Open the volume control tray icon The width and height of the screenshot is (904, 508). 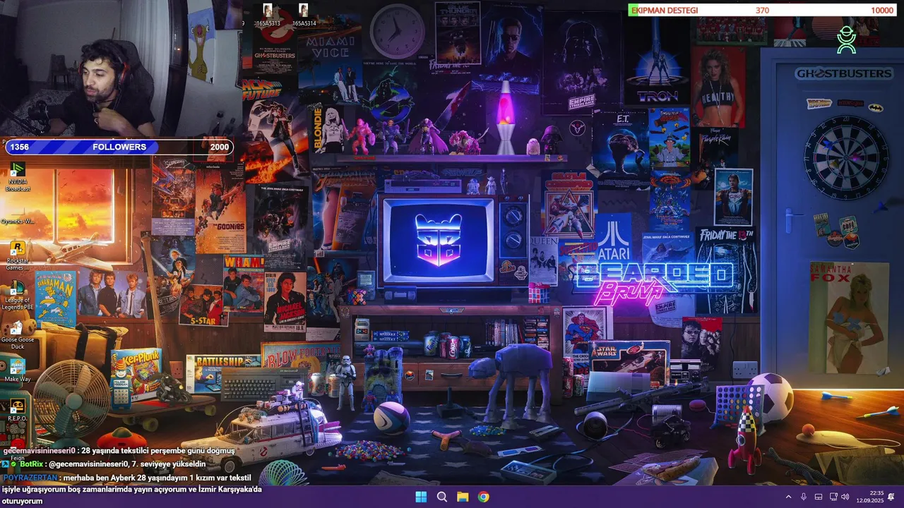click(845, 497)
